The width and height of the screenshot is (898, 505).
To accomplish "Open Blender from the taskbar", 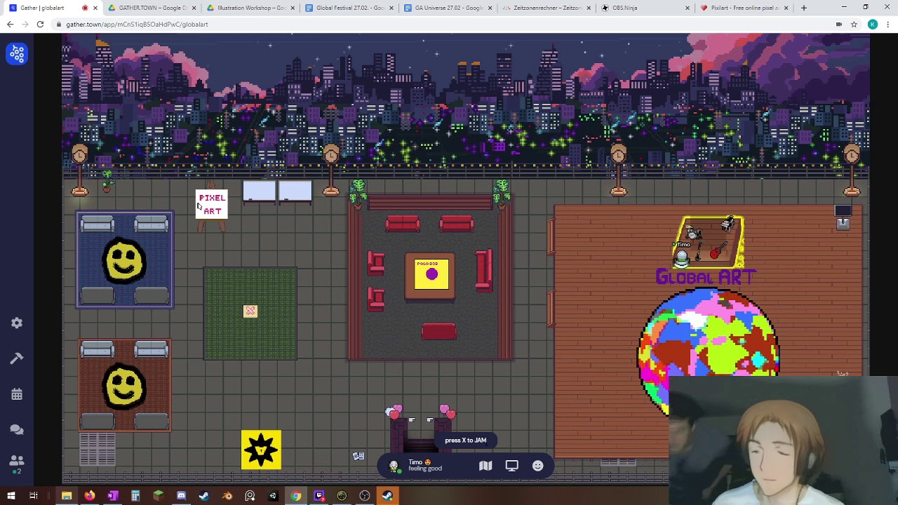I will [227, 496].
